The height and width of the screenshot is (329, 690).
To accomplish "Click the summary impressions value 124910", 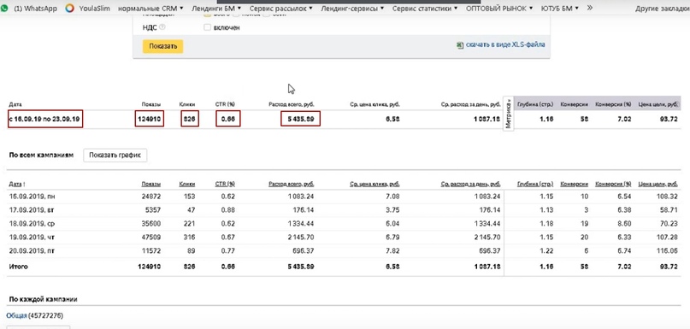I will [149, 119].
